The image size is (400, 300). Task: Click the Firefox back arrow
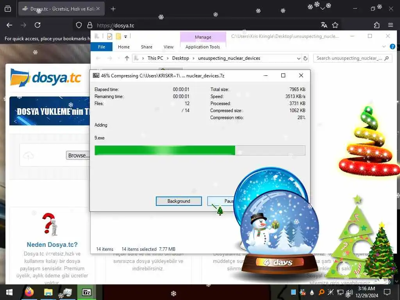click(x=9, y=25)
